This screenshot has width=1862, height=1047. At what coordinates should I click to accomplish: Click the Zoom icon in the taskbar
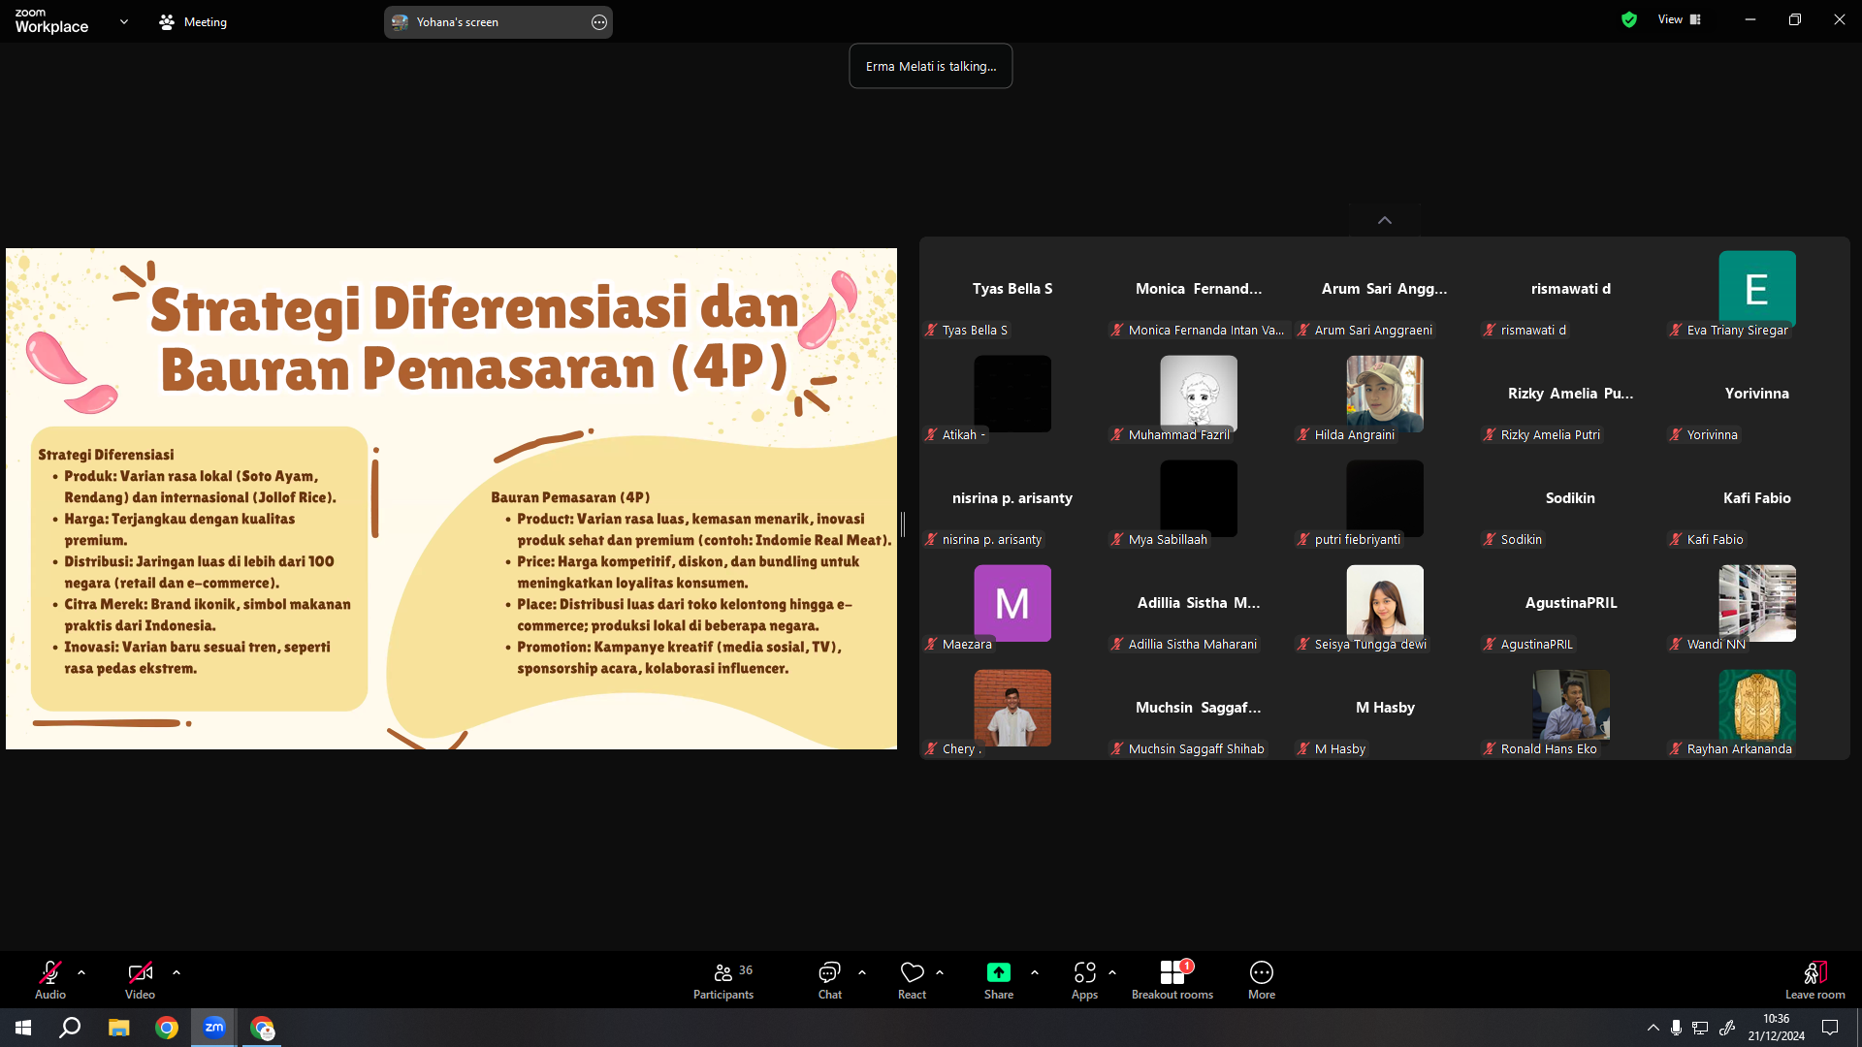[214, 1028]
